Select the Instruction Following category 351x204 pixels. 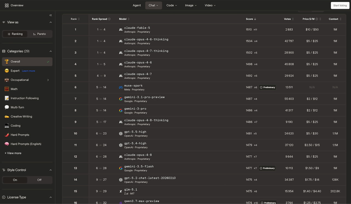pos(27,98)
